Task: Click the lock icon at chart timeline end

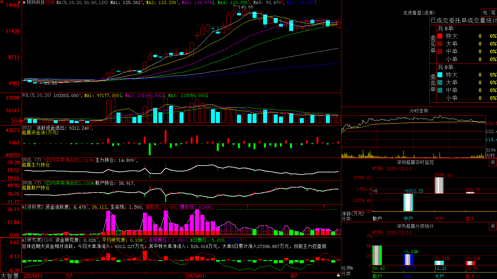Action: point(339,275)
